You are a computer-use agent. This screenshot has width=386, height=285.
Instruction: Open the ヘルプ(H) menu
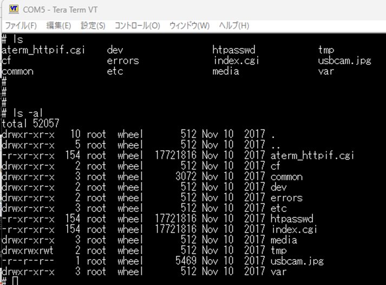(234, 25)
